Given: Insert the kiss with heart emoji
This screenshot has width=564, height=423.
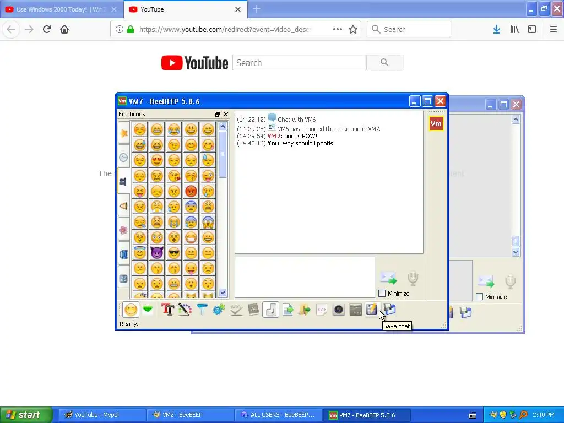Looking at the screenshot, I should click(173, 176).
